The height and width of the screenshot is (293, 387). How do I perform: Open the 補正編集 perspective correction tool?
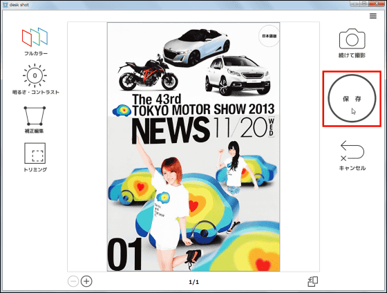click(x=35, y=116)
